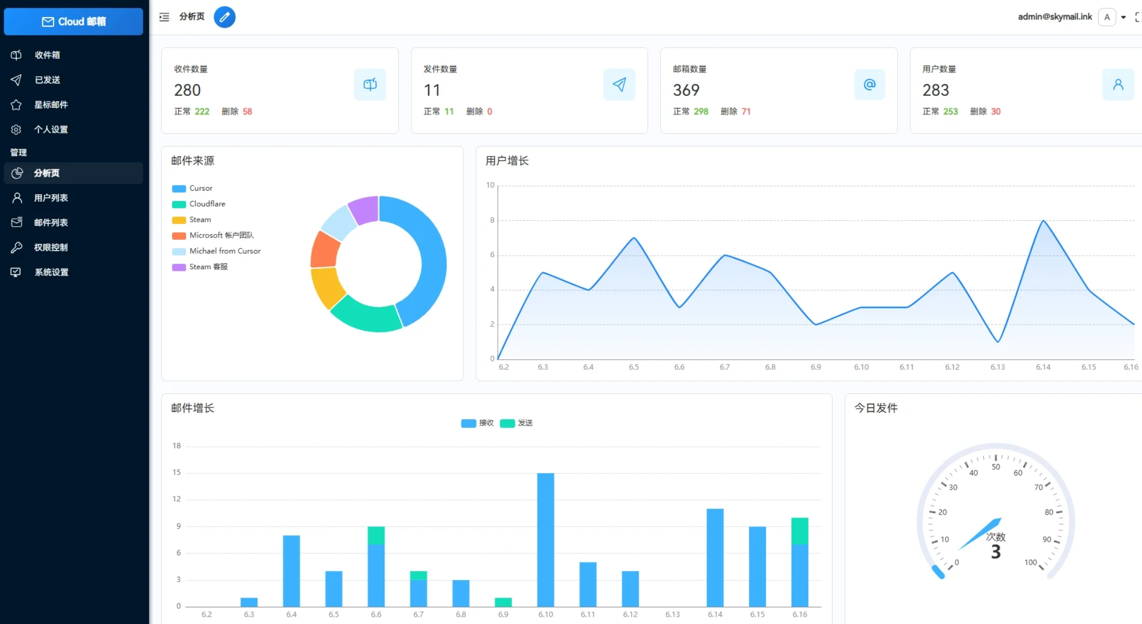The width and height of the screenshot is (1142, 624).
Task: Click the 6.10 bar in mail growth chart
Action: [x=545, y=539]
